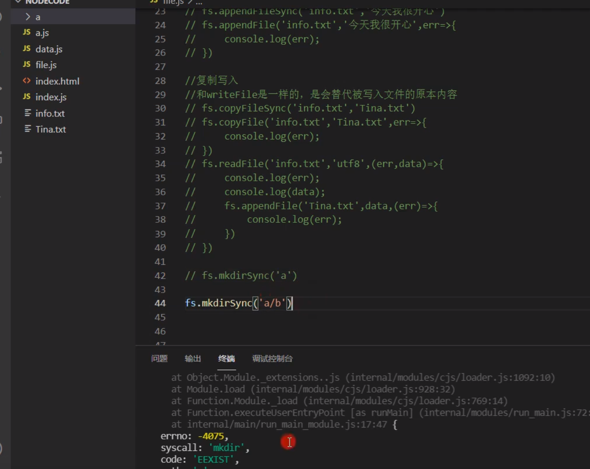Click the //复制写入 comment line
This screenshot has height=469, width=590.
pos(211,80)
